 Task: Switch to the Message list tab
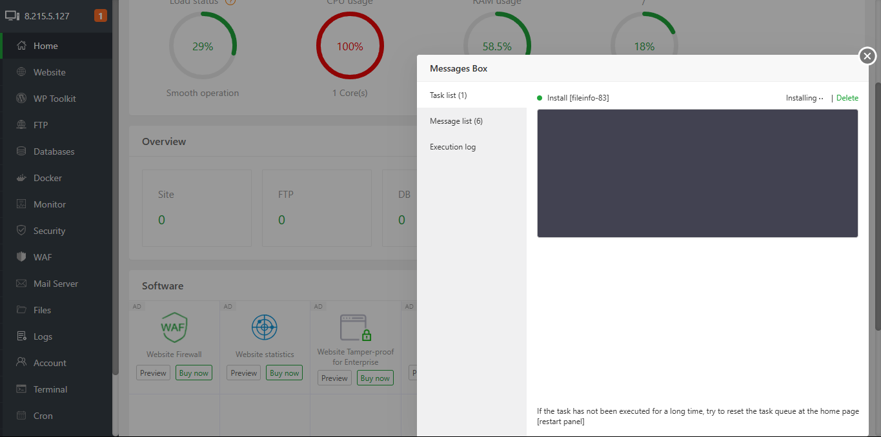tap(456, 121)
